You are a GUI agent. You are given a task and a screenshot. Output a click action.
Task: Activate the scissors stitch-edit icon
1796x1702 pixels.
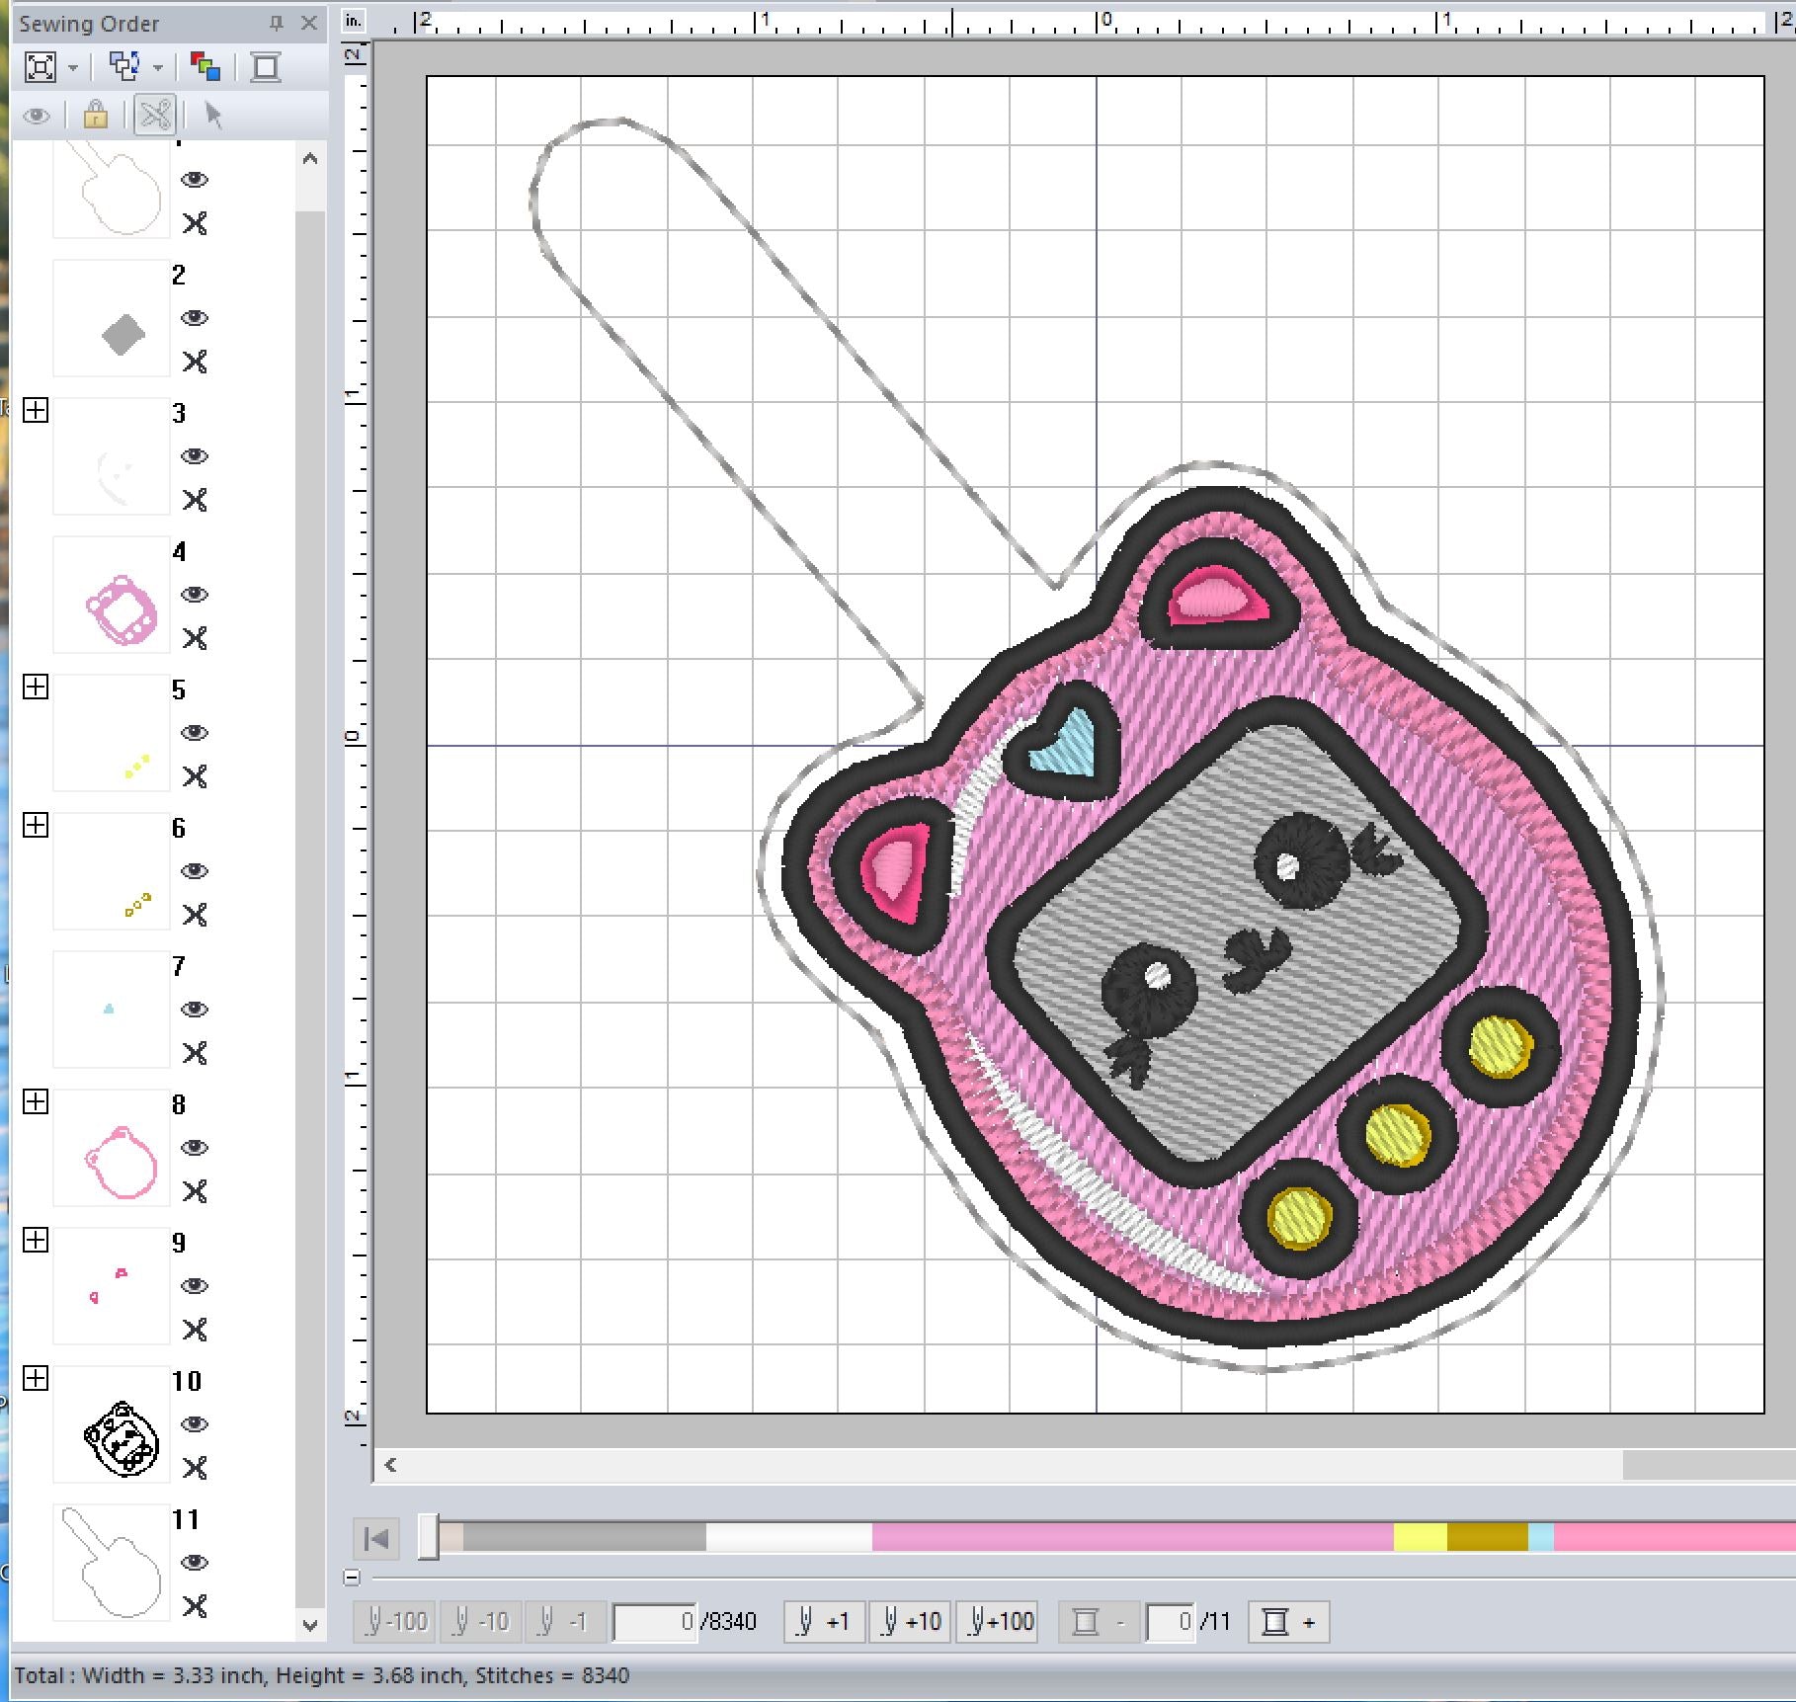coord(153,116)
